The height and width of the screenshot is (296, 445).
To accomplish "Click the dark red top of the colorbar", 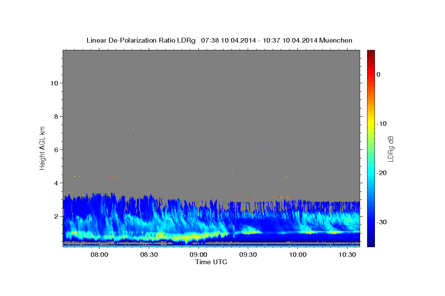I will click(x=371, y=54).
